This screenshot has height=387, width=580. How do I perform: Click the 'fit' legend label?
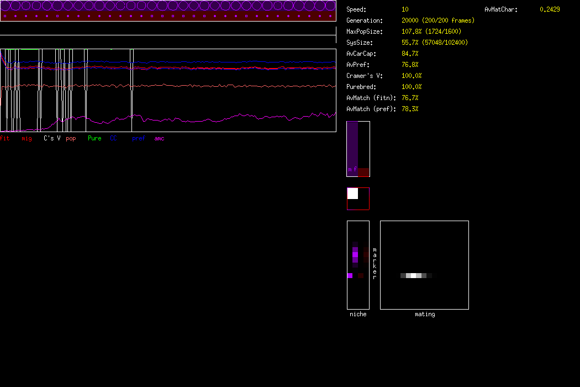click(x=5, y=138)
